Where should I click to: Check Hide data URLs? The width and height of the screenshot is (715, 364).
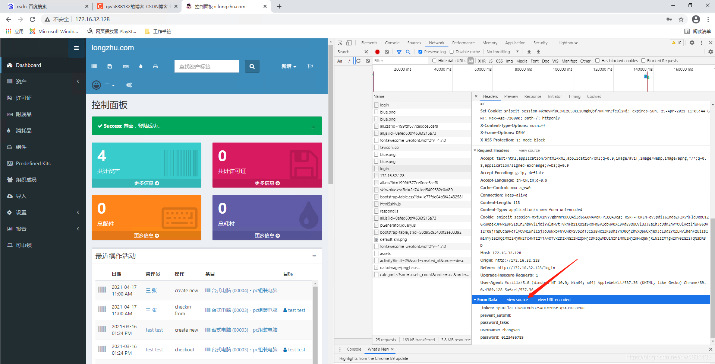pyautogui.click(x=434, y=61)
